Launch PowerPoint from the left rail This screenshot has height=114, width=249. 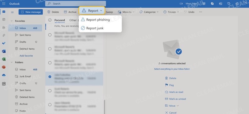pos(4,67)
